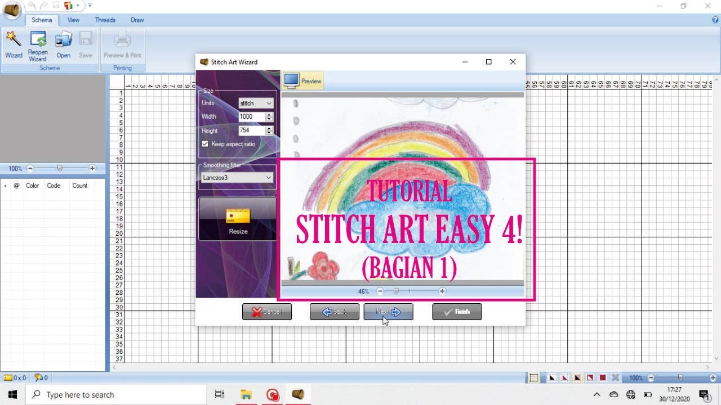Click the Open folder icon in ribbon

[x=63, y=39]
